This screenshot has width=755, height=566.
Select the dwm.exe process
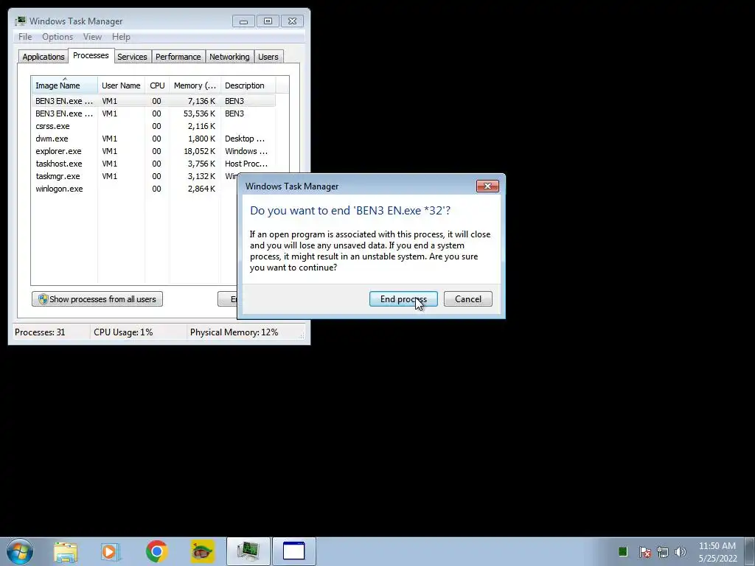point(153,139)
